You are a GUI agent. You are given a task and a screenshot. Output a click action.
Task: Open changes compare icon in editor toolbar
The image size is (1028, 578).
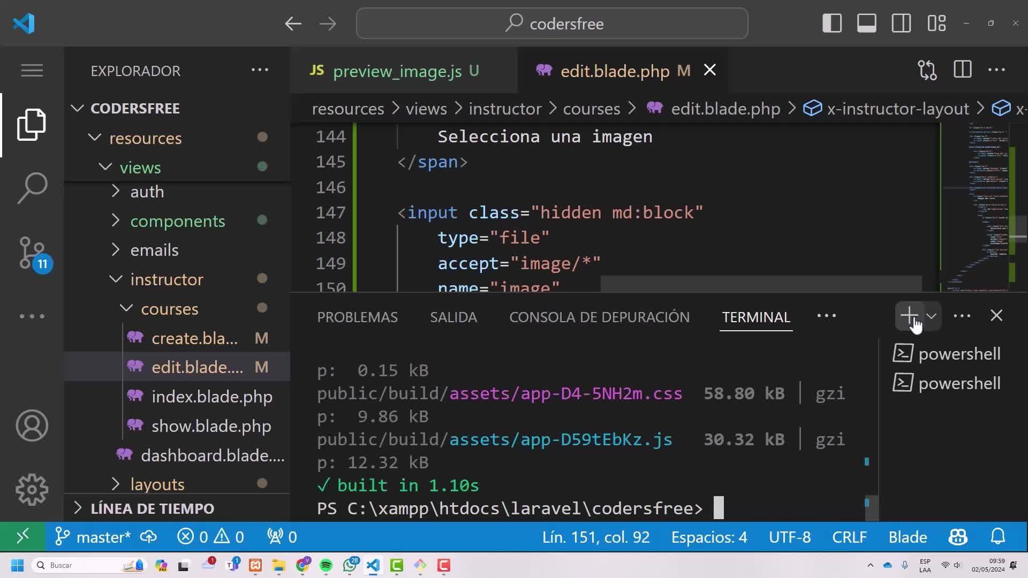point(927,70)
